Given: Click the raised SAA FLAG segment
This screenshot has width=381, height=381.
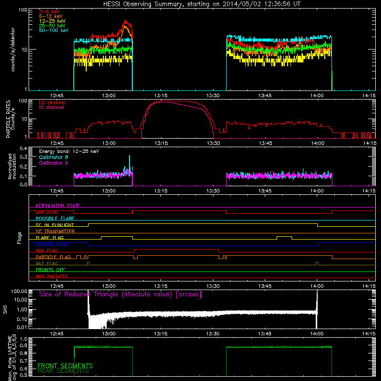Looking at the screenshot, I should 177,249.
